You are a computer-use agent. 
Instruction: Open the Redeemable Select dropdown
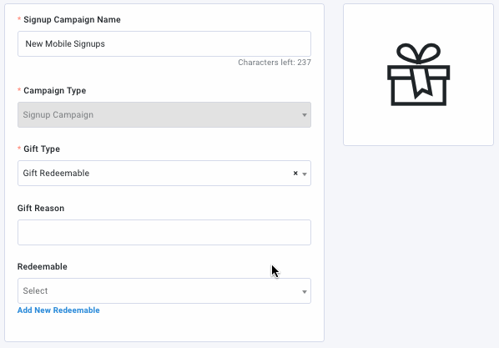(x=164, y=290)
